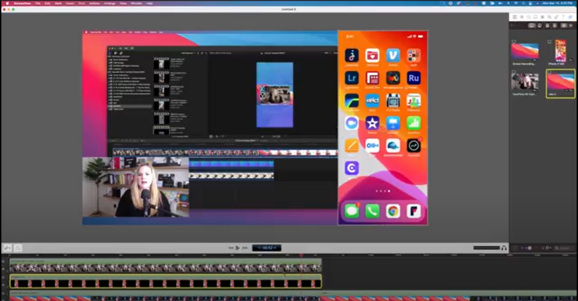Open the Apple menu
578x301 pixels.
point(7,3)
